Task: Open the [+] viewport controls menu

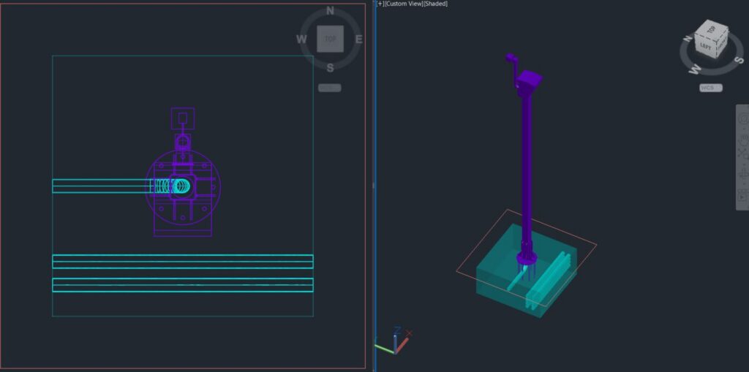Action: tap(380, 4)
